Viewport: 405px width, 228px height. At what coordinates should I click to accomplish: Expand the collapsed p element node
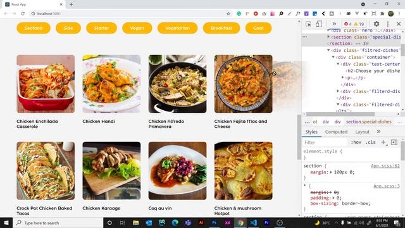(x=343, y=77)
